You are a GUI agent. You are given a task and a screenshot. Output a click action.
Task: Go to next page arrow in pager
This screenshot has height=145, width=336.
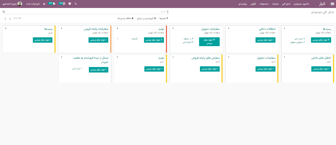click(x=5, y=18)
